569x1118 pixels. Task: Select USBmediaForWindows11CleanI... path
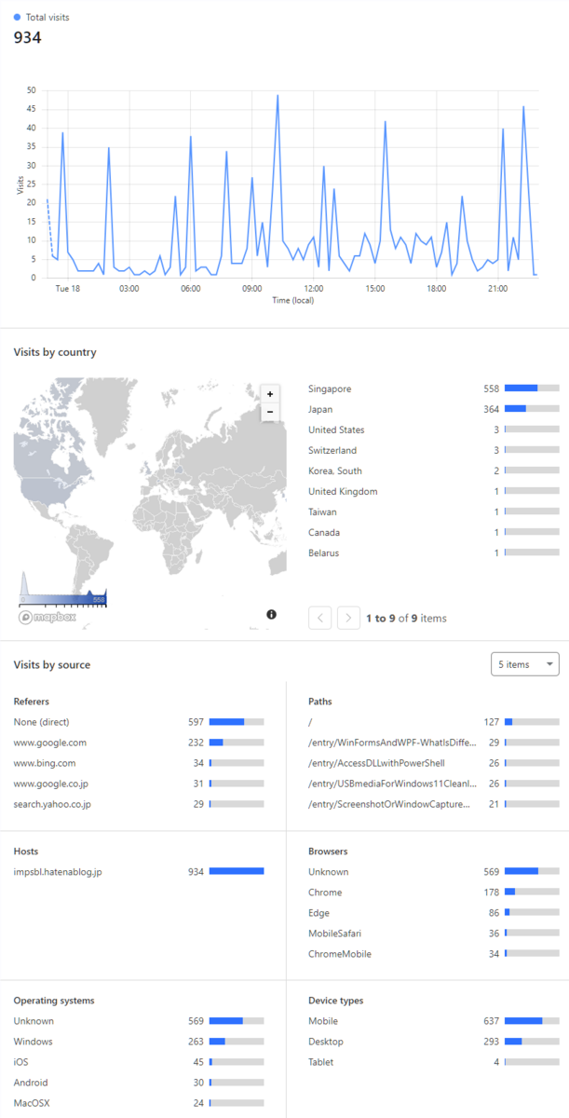pos(434,784)
